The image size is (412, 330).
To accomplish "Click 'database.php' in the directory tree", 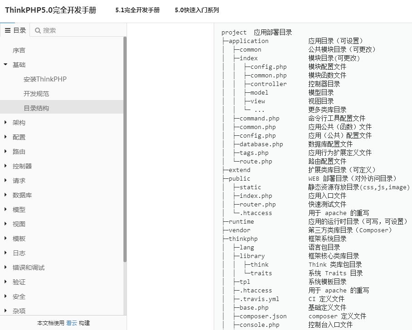I will (261, 144).
